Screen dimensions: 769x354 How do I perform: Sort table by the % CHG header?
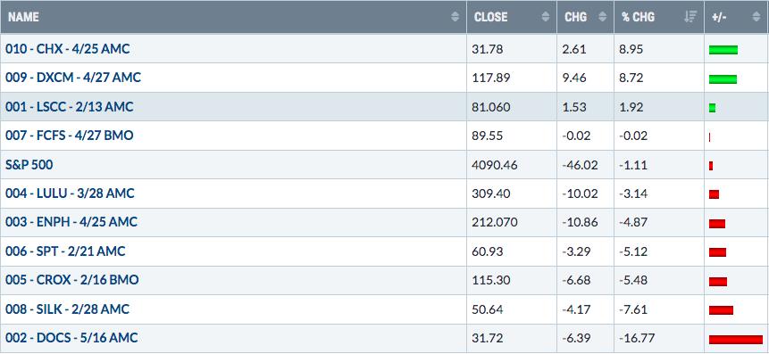(x=638, y=17)
